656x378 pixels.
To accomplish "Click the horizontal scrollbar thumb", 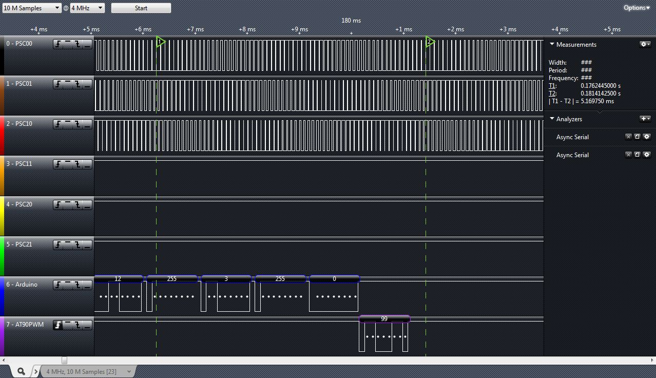I will 64,361.
